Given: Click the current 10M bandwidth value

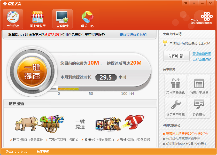Looking at the screenshot, I should pyautogui.click(x=93, y=63).
